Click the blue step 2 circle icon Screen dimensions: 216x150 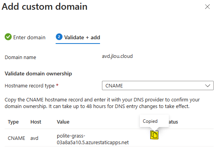[x=59, y=37]
